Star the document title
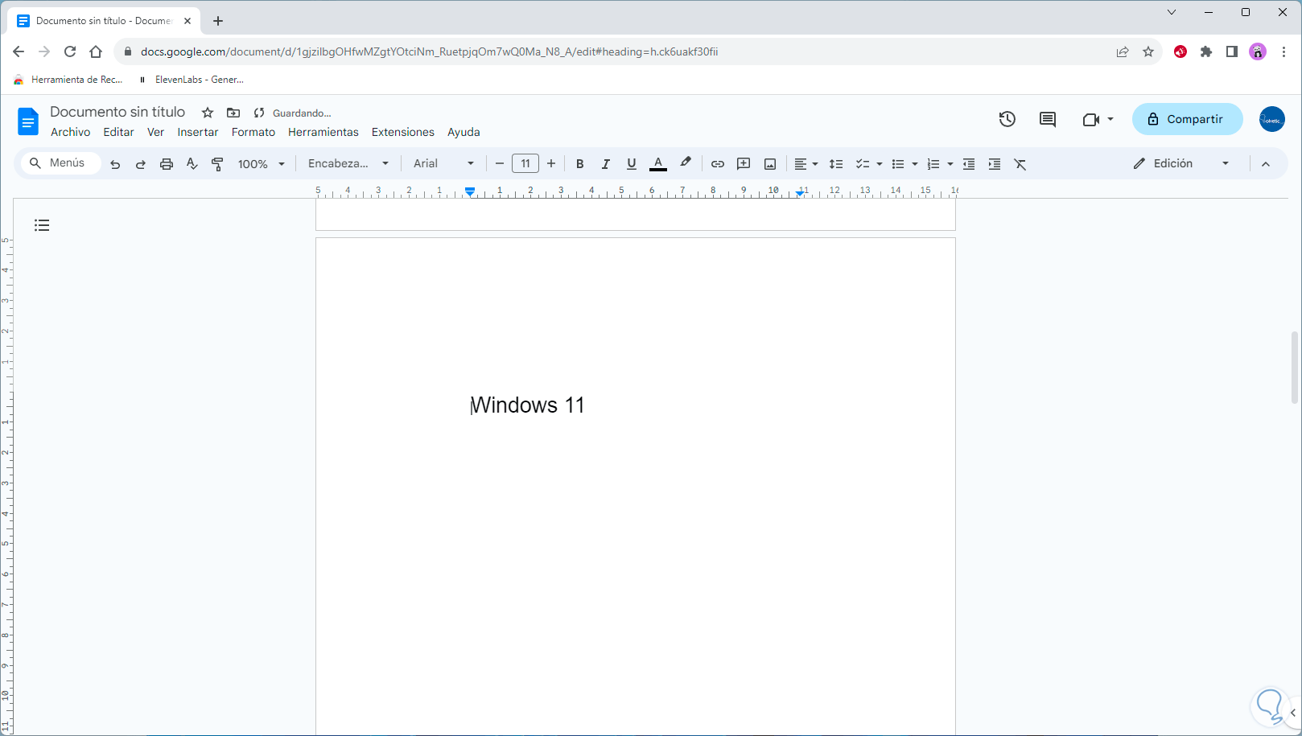The image size is (1302, 736). [208, 113]
